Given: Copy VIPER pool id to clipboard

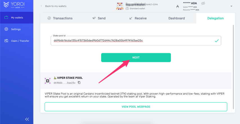Looking at the screenshot, I should pos(79,83).
